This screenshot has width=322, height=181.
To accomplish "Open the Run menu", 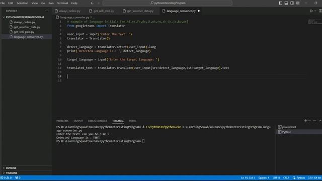I will tap(51, 3).
